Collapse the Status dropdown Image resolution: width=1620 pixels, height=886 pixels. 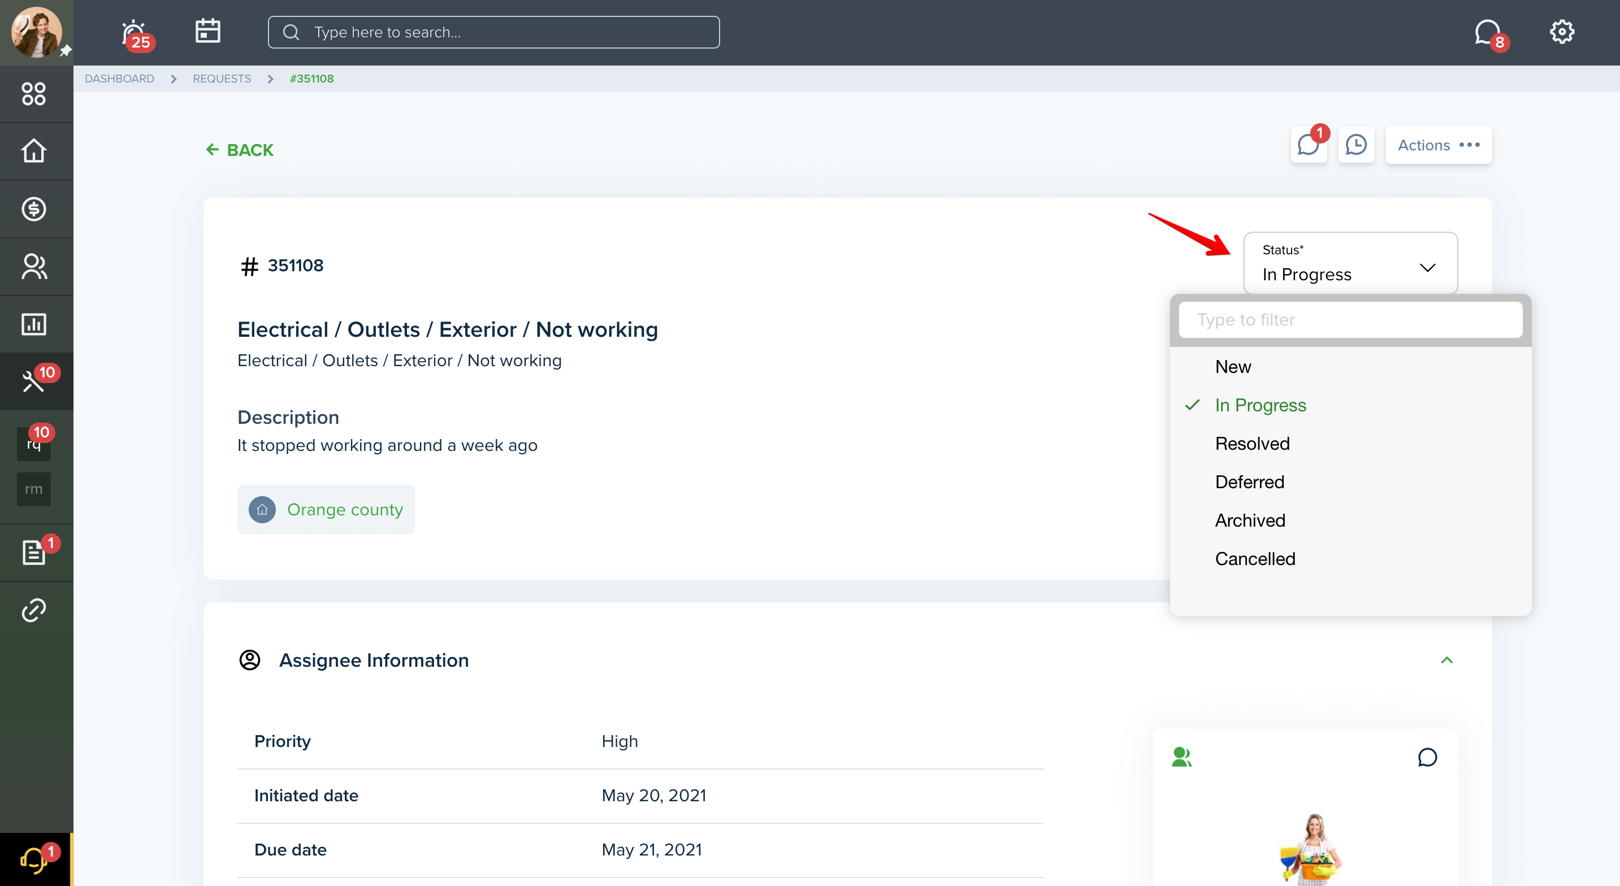(1351, 263)
